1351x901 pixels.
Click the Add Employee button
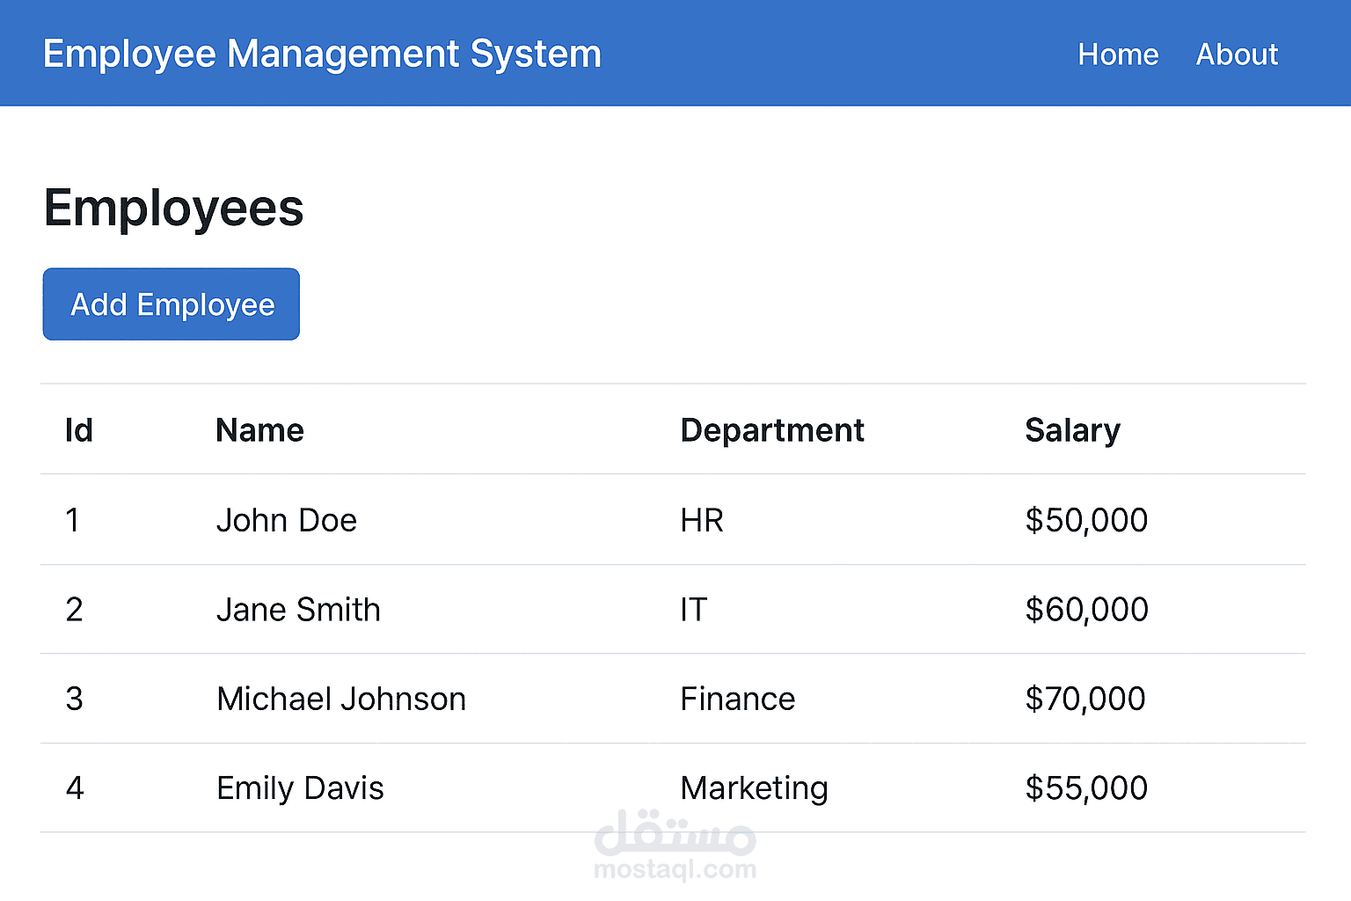(x=172, y=304)
